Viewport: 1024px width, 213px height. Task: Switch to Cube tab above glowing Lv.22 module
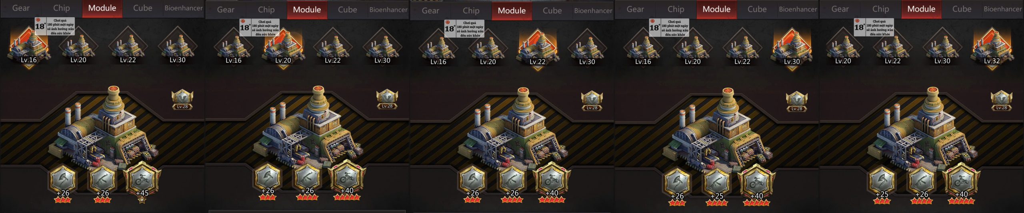pos(552,10)
